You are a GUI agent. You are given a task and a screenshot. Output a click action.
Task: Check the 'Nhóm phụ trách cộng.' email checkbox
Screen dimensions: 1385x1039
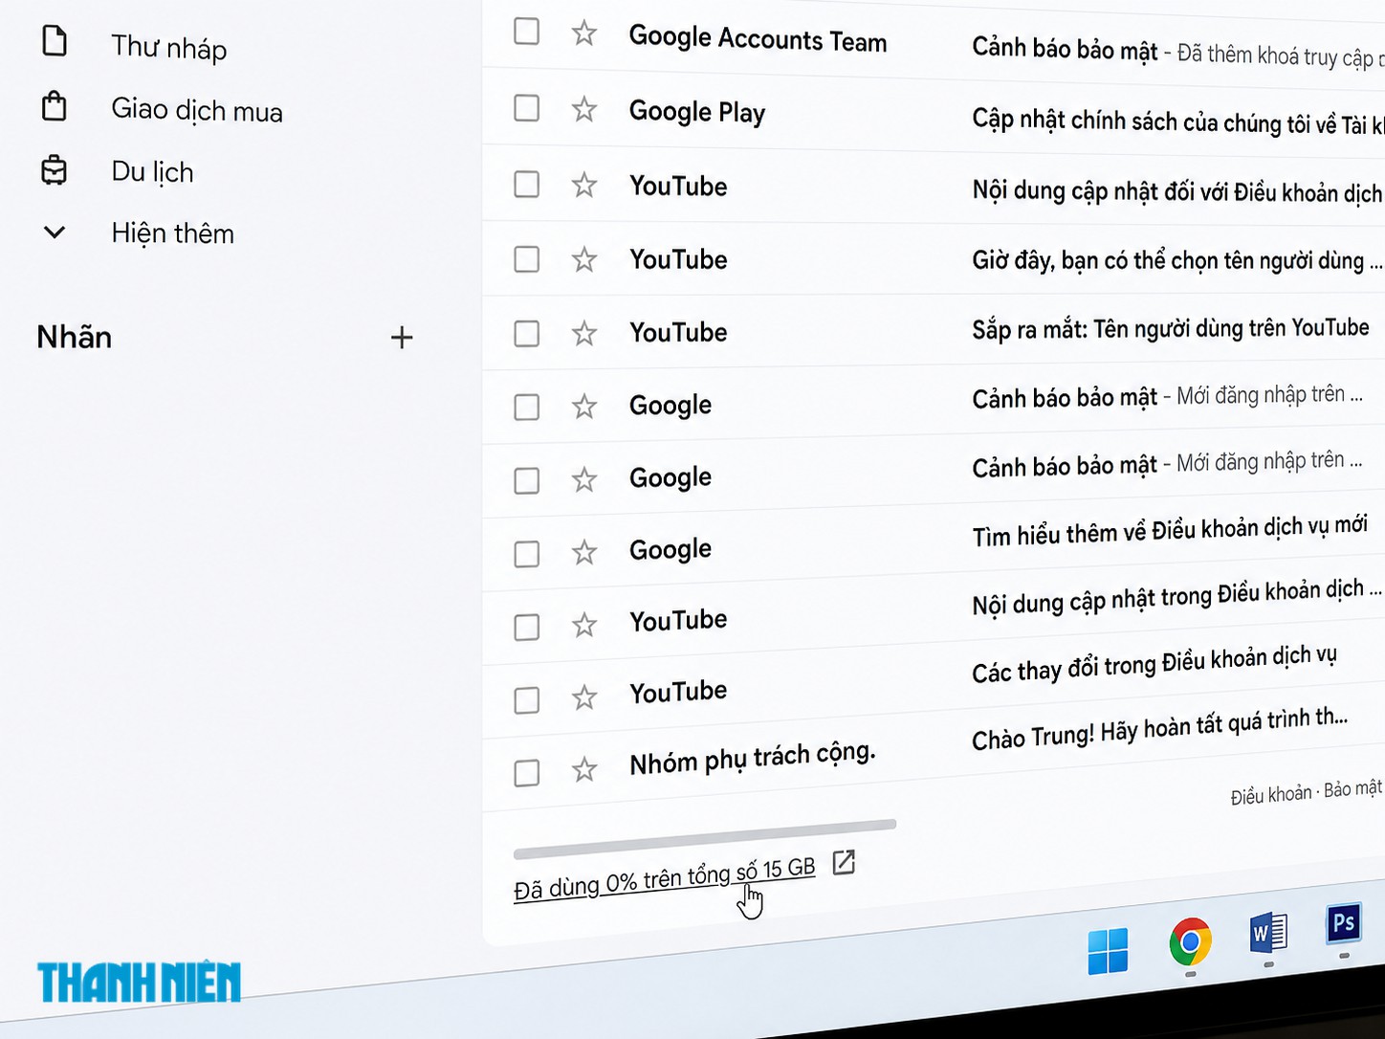point(526,773)
